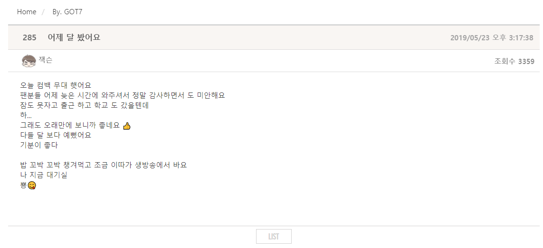Click the line 나 지금 대기실
Screen dimensions: 543x248
pos(44,175)
